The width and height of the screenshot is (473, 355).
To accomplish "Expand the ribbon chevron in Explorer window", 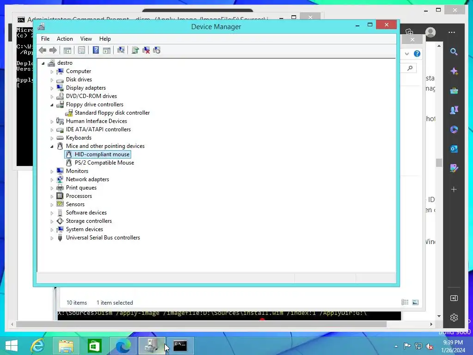I will (407, 54).
